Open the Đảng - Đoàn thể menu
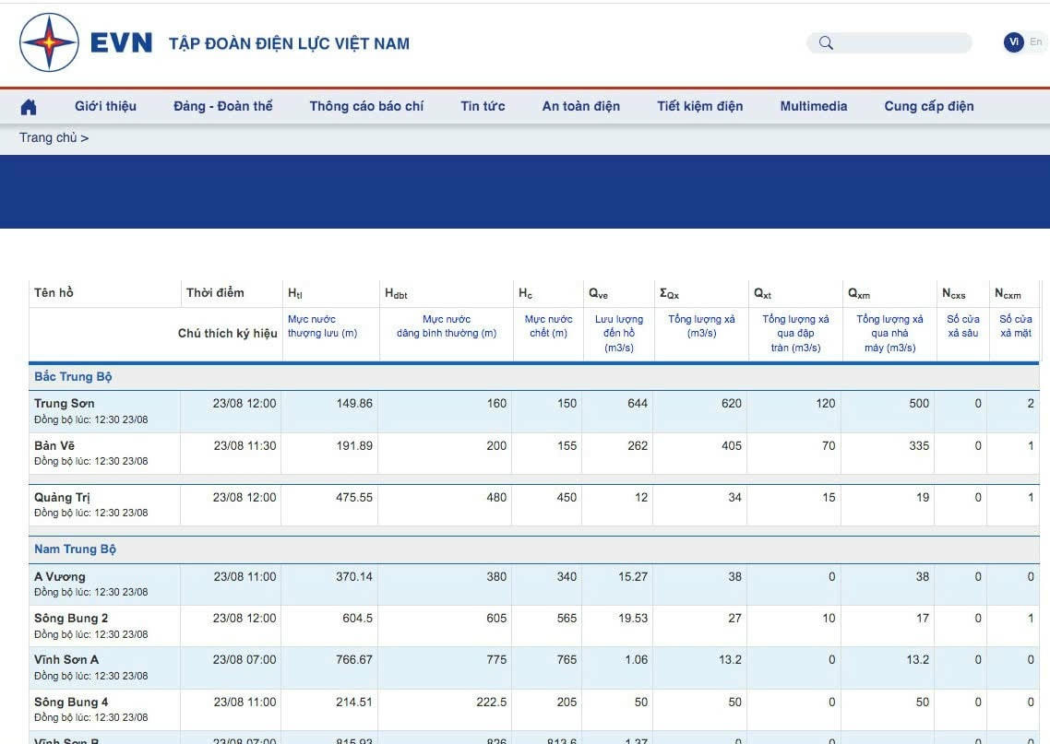The height and width of the screenshot is (744, 1050). 222,106
